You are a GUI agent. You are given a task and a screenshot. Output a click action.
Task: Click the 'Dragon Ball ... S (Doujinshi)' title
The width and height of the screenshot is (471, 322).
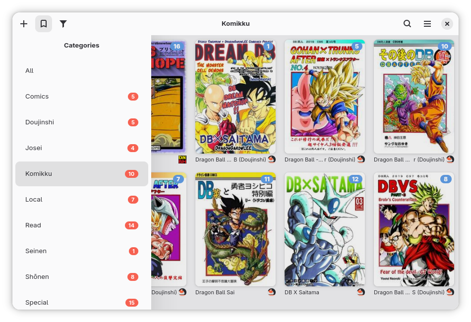[x=409, y=292]
